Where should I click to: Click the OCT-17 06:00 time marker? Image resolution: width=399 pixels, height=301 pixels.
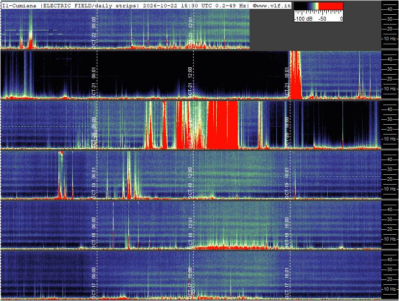point(94,282)
